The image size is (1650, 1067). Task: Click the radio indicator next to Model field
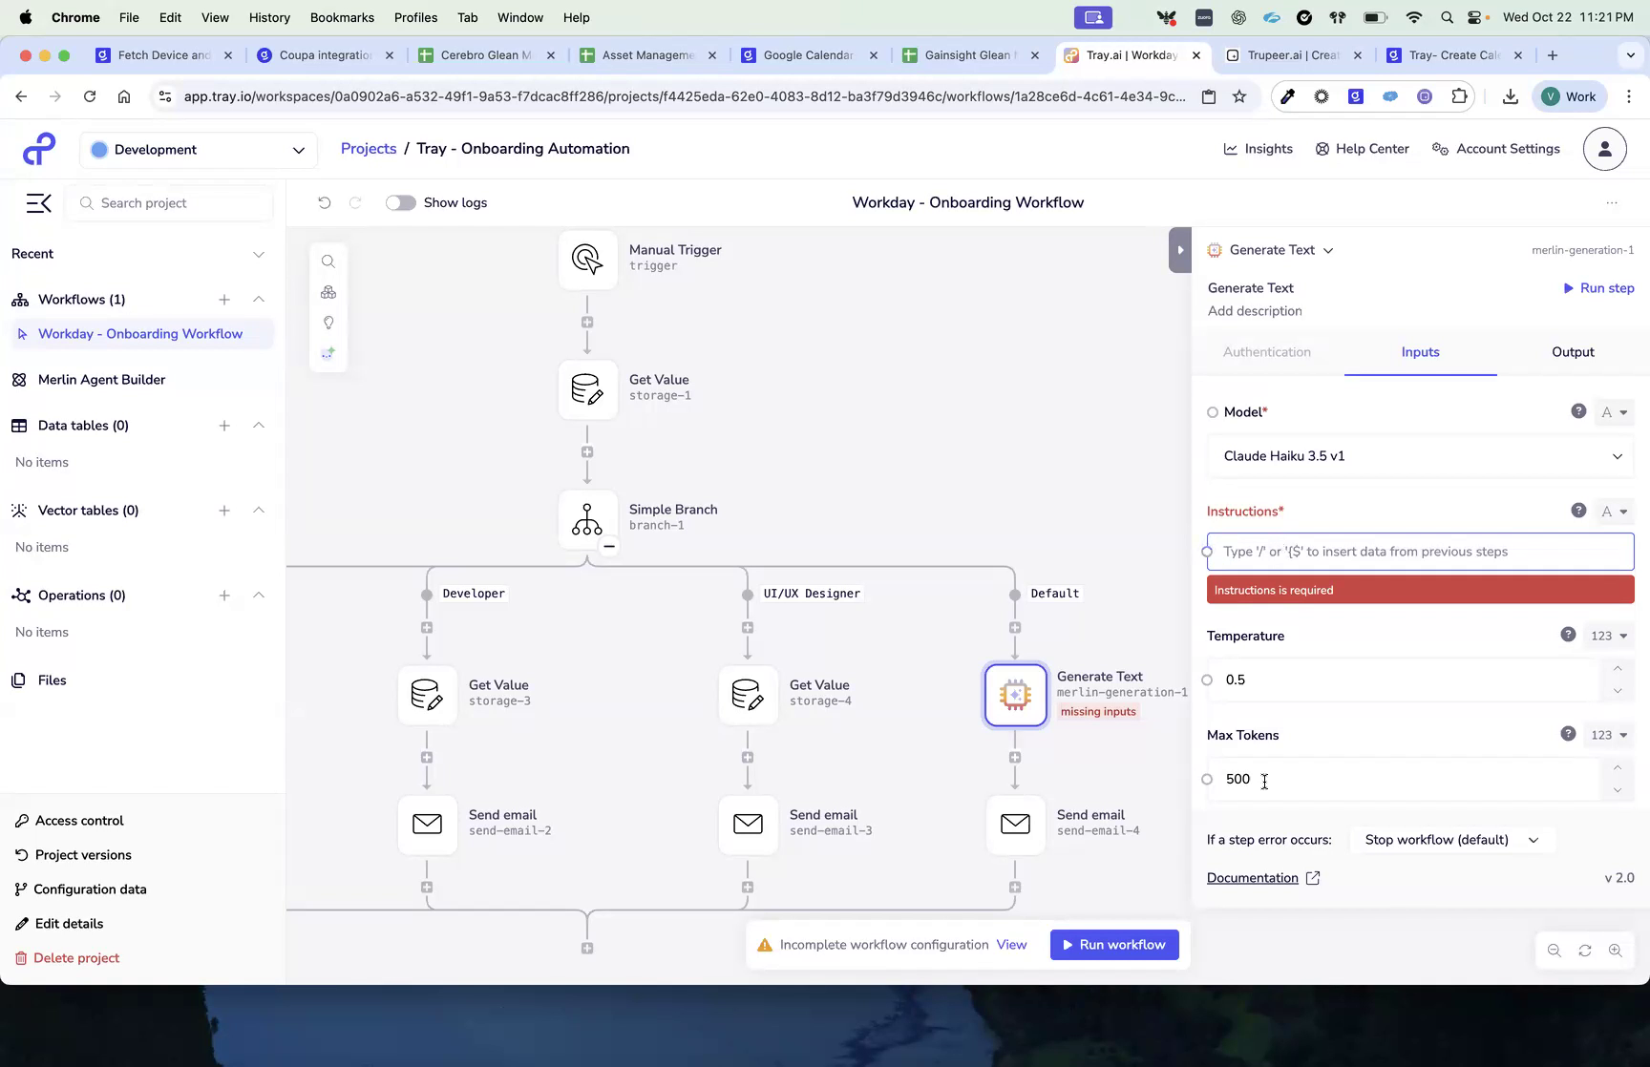(1211, 411)
